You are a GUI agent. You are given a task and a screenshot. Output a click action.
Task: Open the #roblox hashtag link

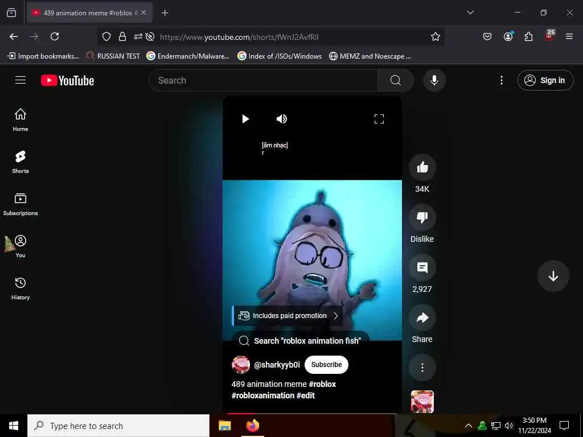pos(322,384)
